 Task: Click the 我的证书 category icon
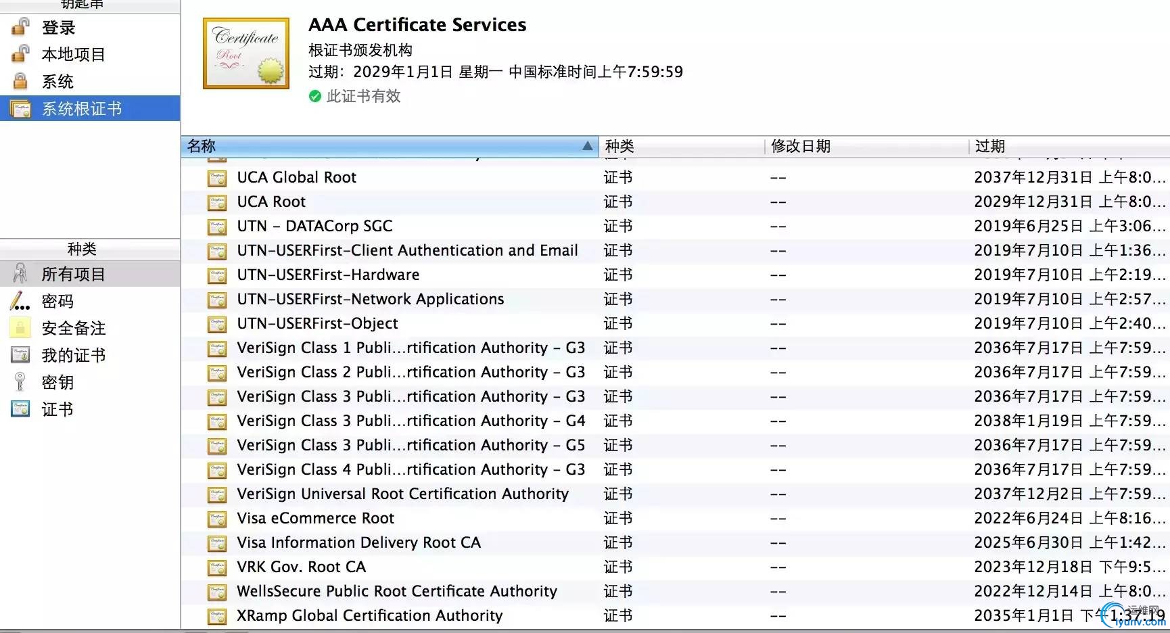[x=20, y=354]
